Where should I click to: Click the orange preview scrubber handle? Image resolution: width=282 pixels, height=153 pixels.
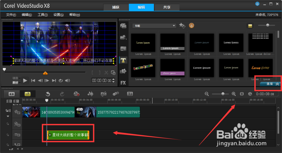[x=45, y=73]
